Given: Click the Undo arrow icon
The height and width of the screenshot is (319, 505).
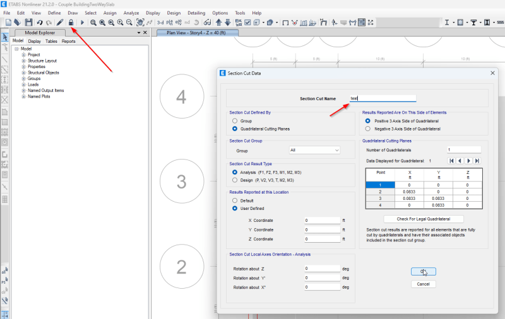Looking at the screenshot, I should [x=40, y=23].
